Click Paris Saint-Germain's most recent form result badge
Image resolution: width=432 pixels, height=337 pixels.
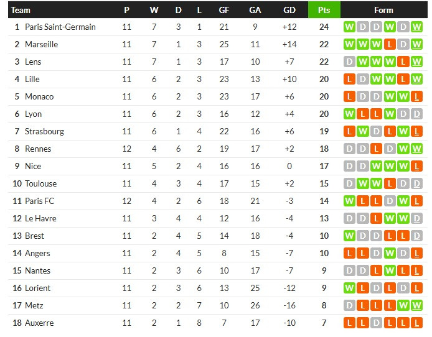pyautogui.click(x=417, y=27)
